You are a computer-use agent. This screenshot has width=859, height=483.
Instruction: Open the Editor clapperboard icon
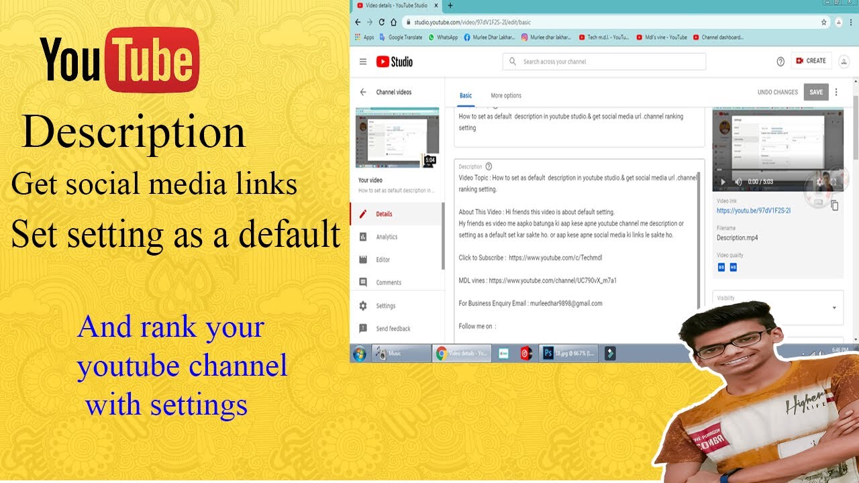tap(363, 260)
